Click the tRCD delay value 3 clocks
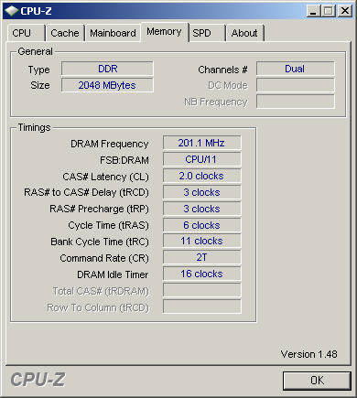Viewport: 357px width, 398px height. point(201,192)
